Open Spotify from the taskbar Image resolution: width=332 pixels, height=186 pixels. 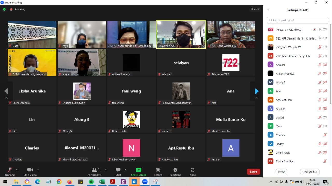pyautogui.click(x=91, y=182)
